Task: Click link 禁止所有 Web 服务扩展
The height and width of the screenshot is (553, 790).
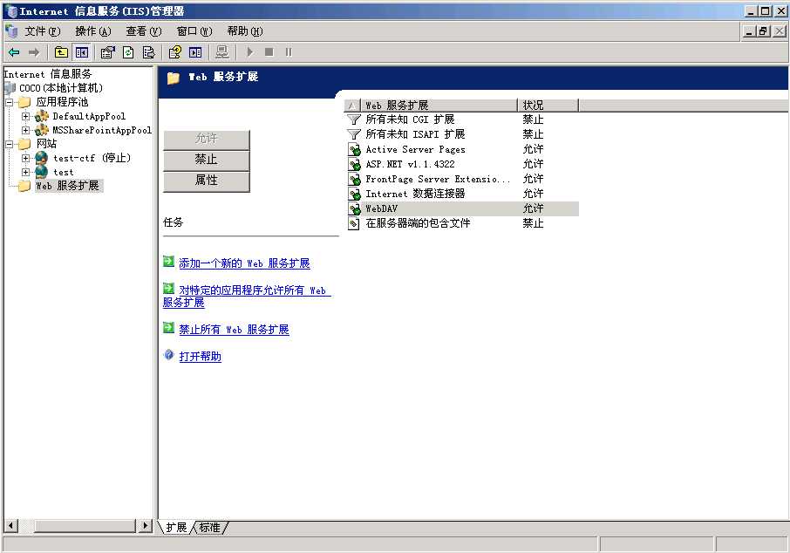Action: coord(234,330)
